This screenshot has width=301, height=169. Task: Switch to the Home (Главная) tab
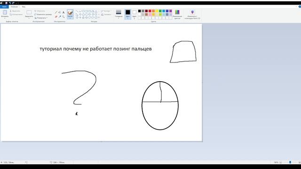coord(14,7)
